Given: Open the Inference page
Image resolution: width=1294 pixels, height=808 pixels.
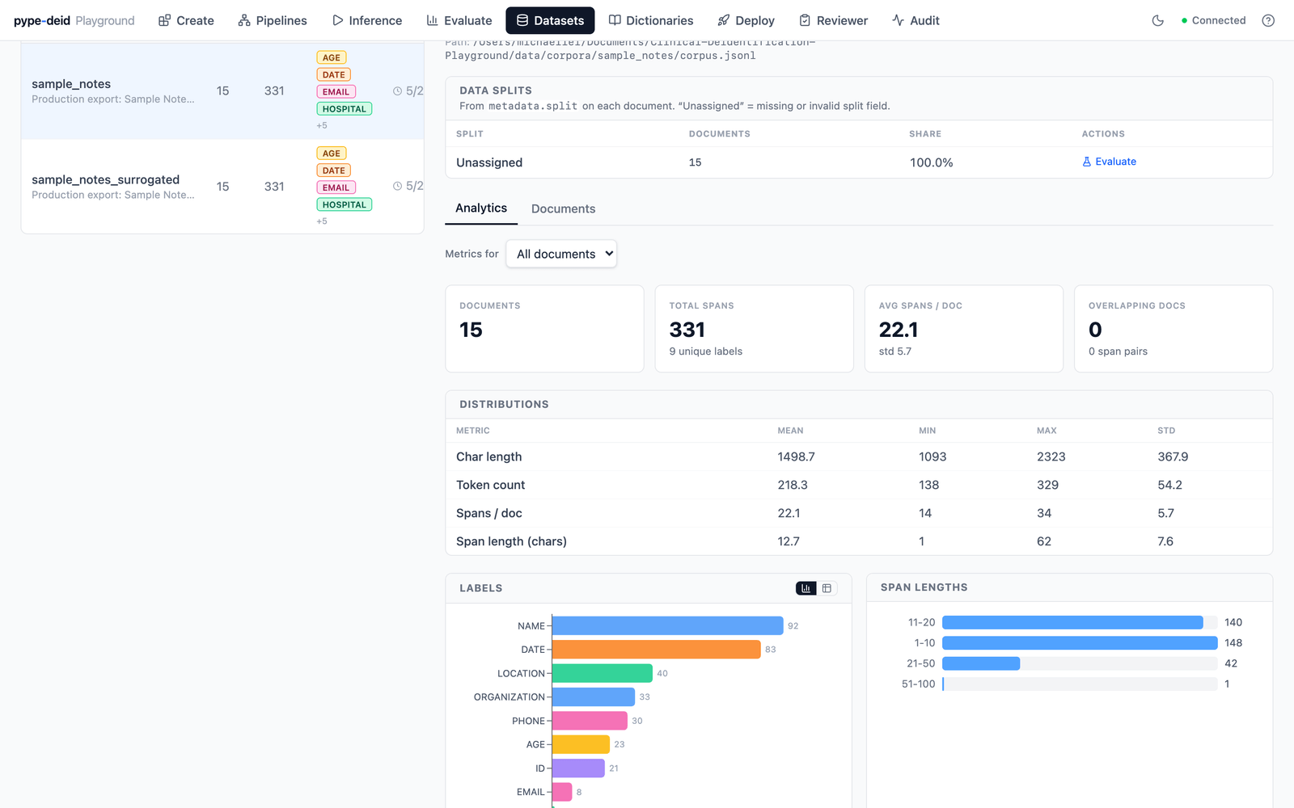Looking at the screenshot, I should pos(367,20).
